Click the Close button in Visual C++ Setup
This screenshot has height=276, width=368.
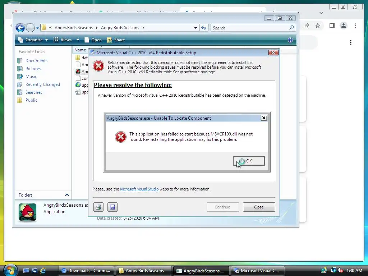coord(259,207)
